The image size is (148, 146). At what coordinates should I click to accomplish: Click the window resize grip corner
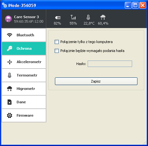[x=145, y=143]
